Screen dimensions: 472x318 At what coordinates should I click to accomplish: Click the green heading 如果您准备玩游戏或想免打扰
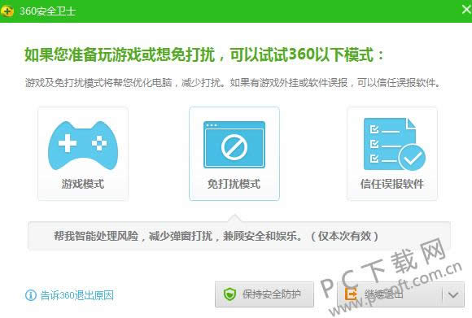coord(204,54)
